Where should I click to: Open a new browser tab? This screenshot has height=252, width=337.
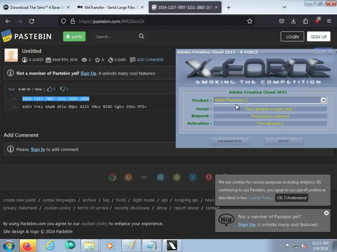228,8
